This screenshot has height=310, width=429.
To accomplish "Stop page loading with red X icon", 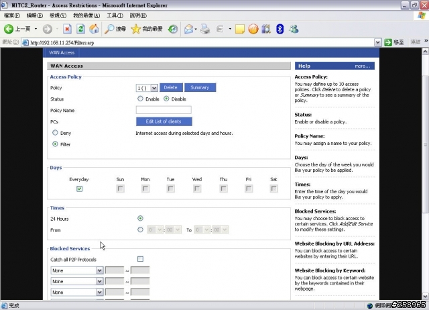I will tap(67, 29).
